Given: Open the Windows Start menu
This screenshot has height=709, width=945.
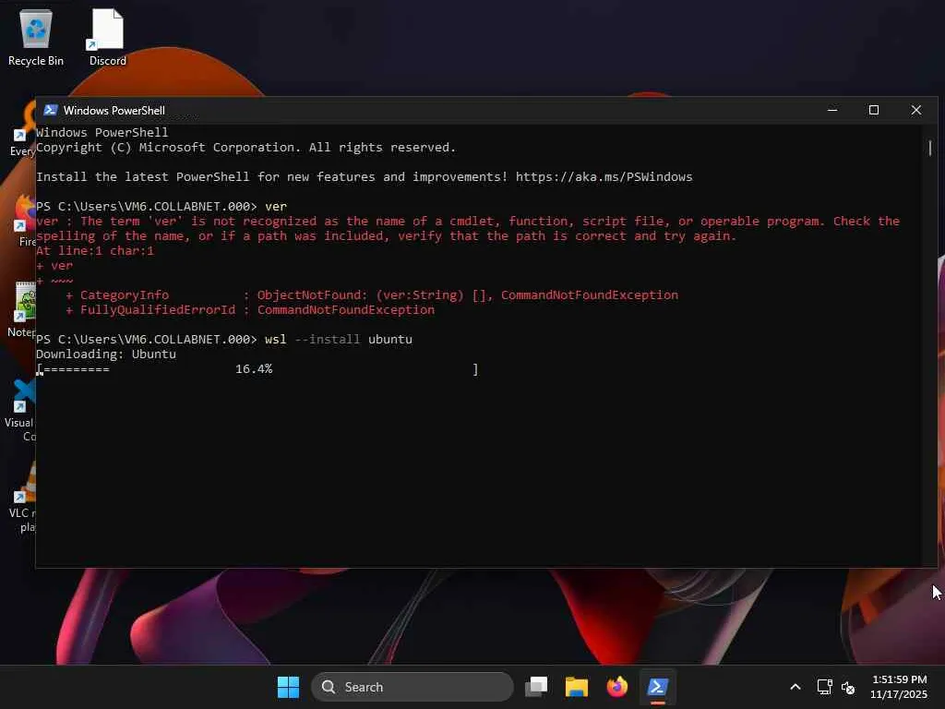Looking at the screenshot, I should tap(288, 687).
